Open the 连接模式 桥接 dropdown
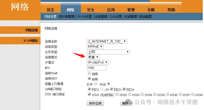The width and height of the screenshot is (204, 110). (x=93, y=57)
